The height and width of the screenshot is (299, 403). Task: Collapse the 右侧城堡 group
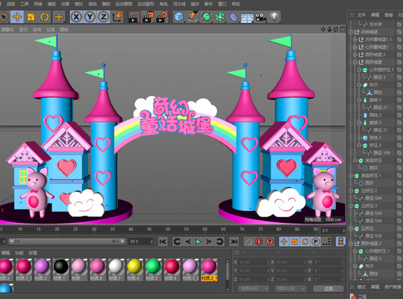coord(351,32)
